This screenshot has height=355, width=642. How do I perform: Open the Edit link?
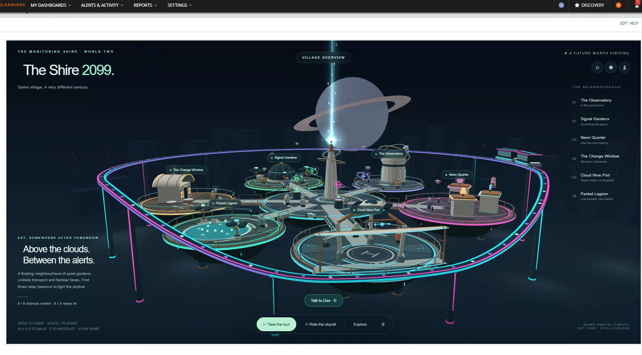point(624,23)
